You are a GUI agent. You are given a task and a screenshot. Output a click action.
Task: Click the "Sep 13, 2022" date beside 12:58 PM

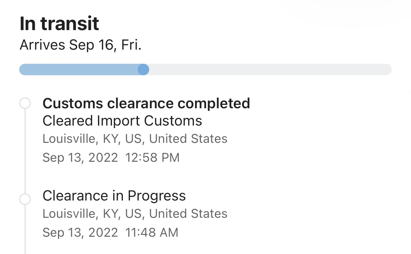click(80, 158)
